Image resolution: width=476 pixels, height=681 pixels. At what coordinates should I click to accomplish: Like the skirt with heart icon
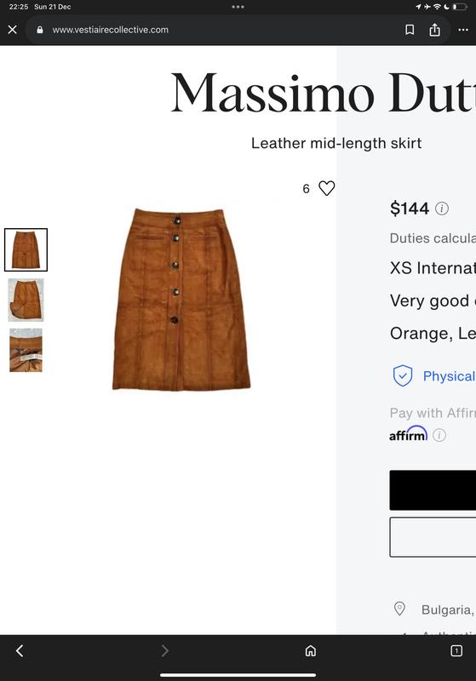327,188
